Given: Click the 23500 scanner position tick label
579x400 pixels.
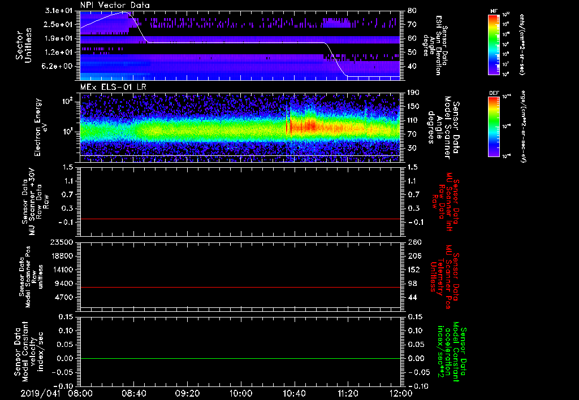Looking at the screenshot, I should click(x=62, y=242).
